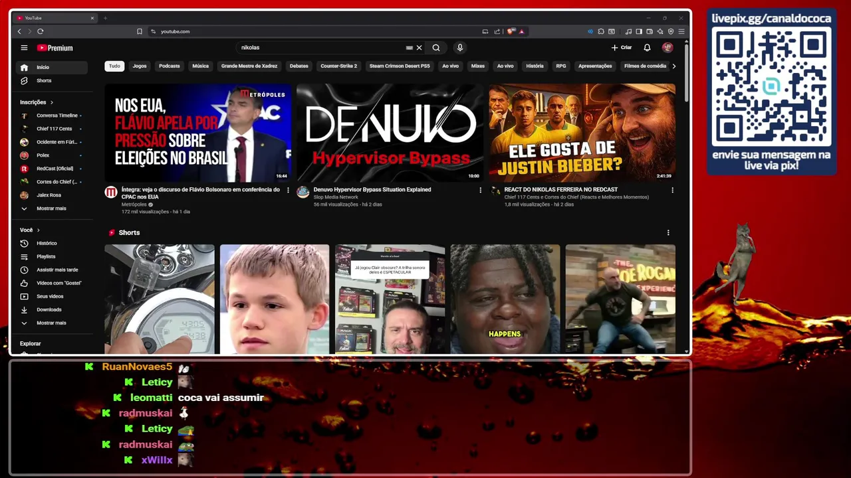Select the Tudo filter chip

click(114, 66)
